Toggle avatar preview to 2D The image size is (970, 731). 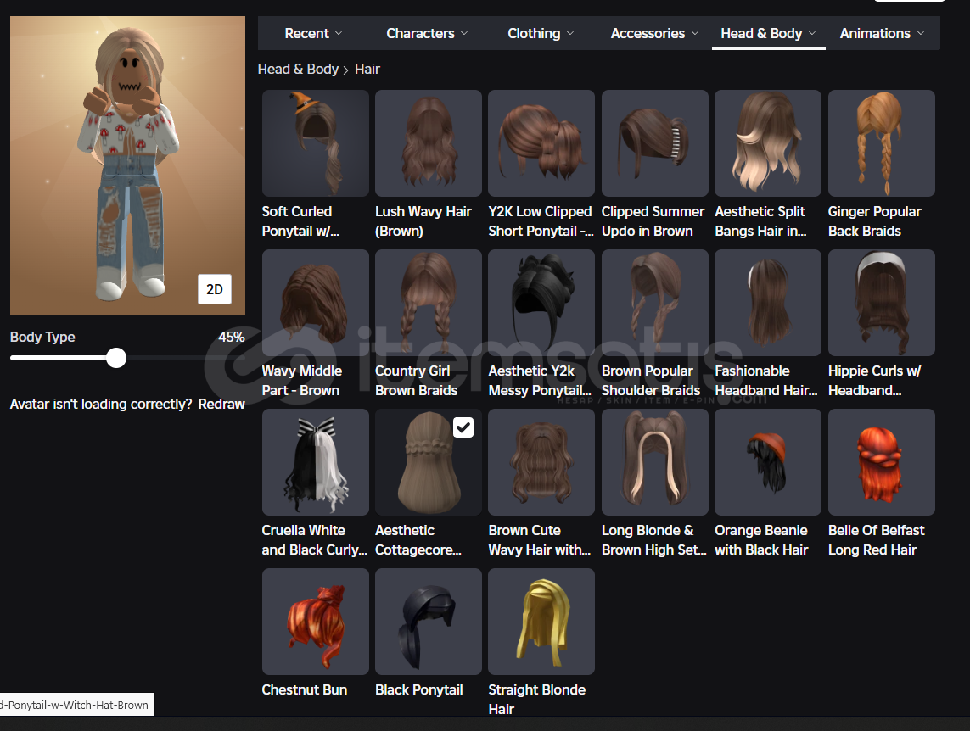215,289
